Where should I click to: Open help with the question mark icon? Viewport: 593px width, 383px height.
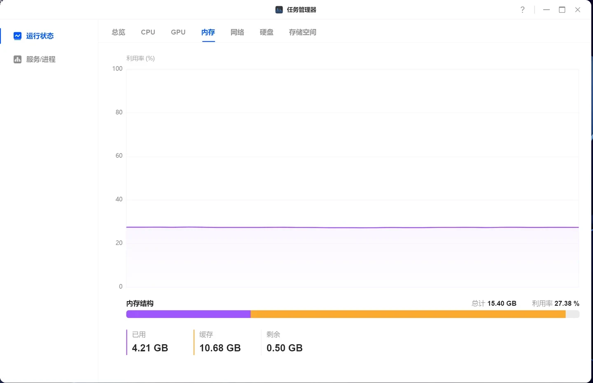coord(523,9)
